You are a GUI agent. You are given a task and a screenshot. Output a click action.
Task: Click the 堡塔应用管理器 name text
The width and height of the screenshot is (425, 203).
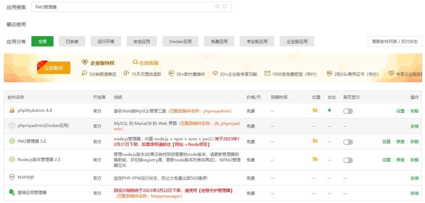(x=32, y=192)
